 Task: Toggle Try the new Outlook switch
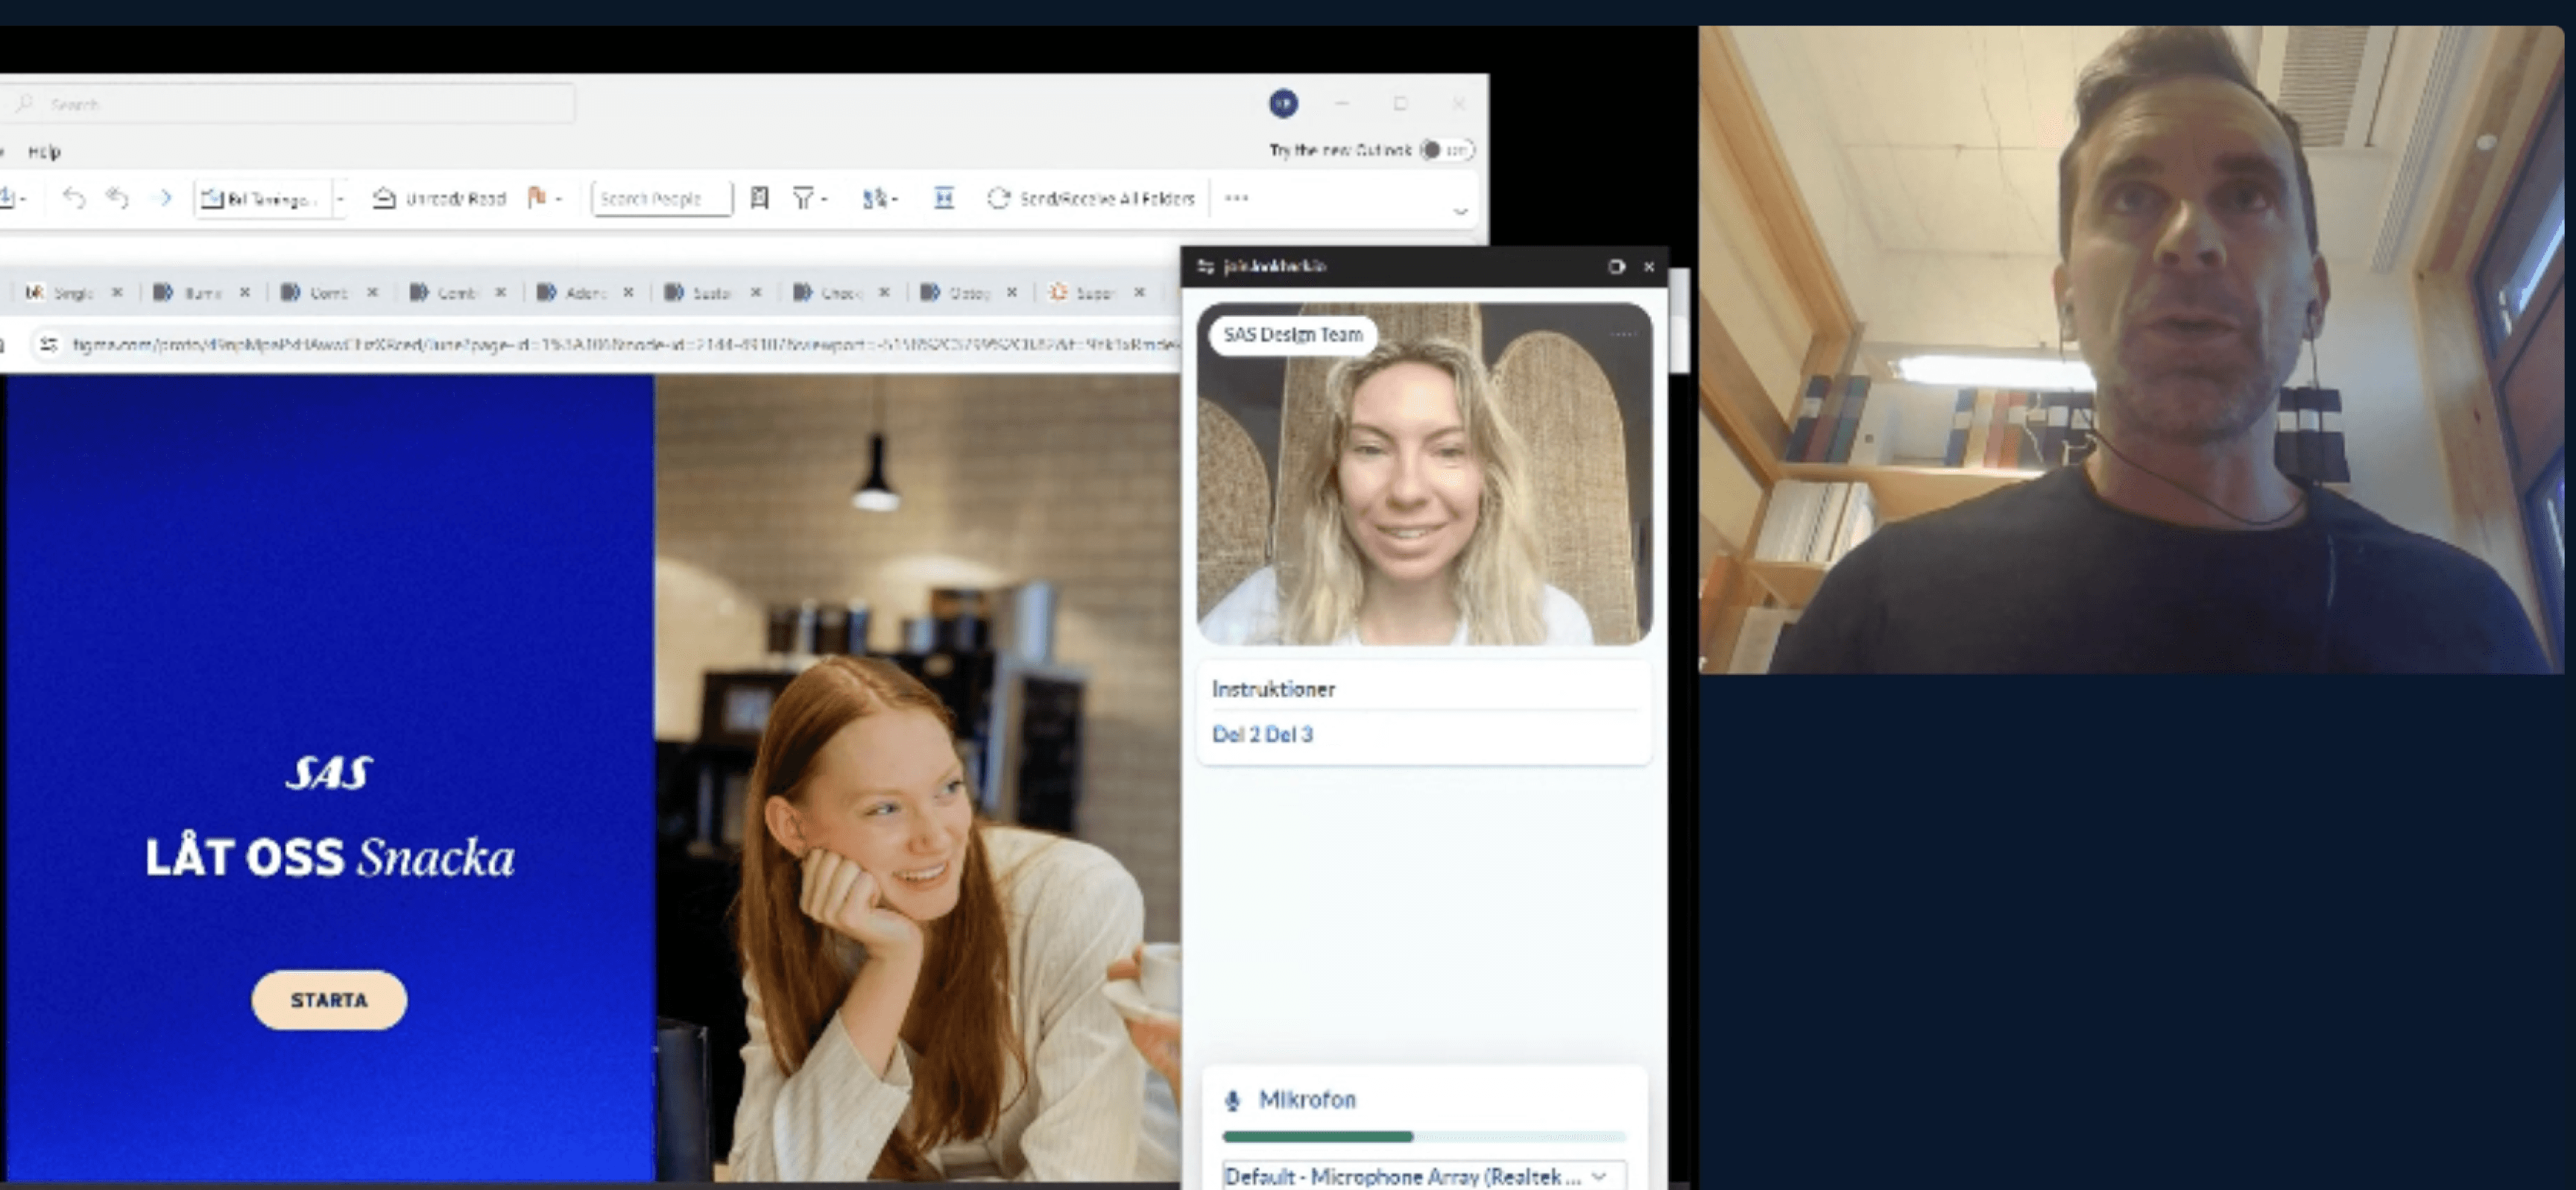click(x=1446, y=150)
